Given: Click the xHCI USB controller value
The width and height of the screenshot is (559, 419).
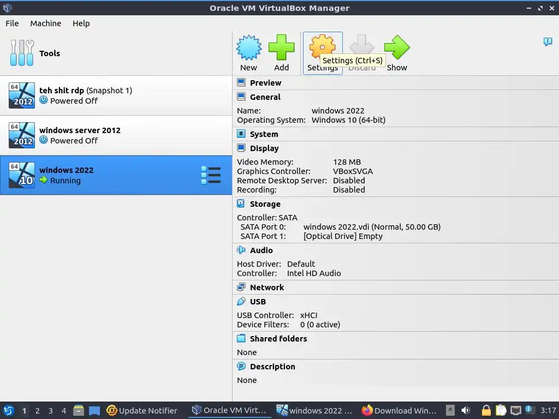Looking at the screenshot, I should coord(308,315).
